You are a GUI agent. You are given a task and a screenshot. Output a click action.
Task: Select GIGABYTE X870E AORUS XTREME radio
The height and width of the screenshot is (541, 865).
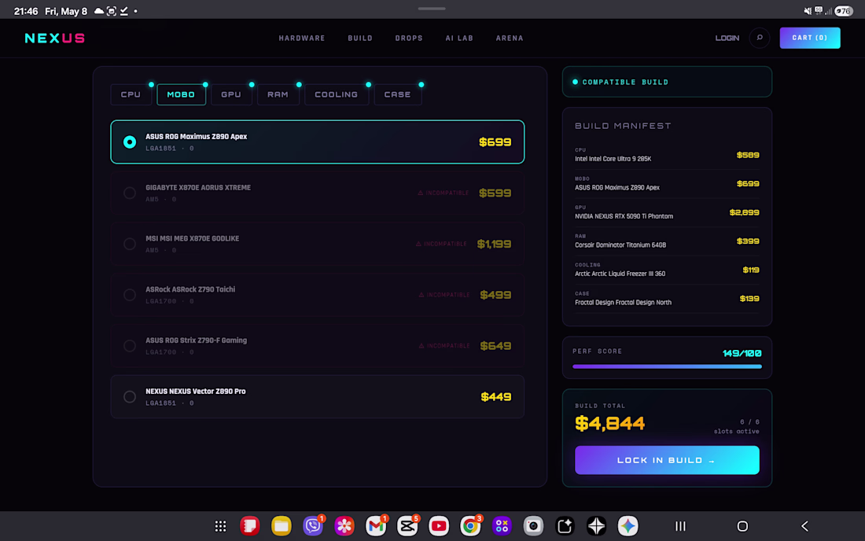click(x=130, y=193)
